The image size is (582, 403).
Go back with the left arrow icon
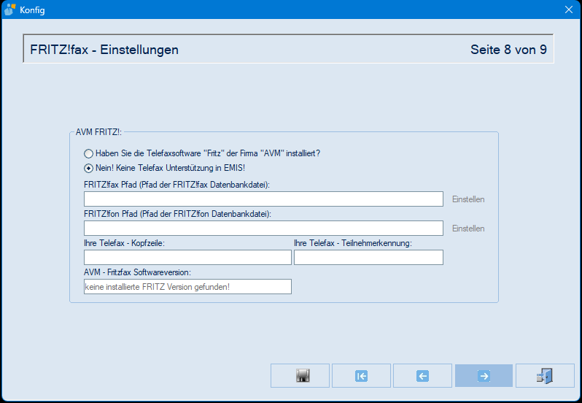point(422,375)
